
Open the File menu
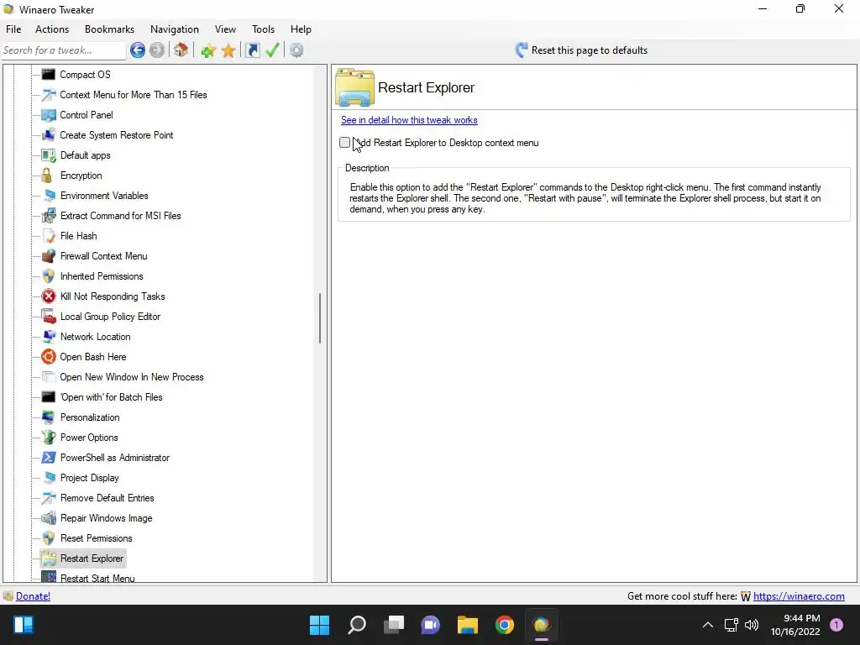(13, 29)
